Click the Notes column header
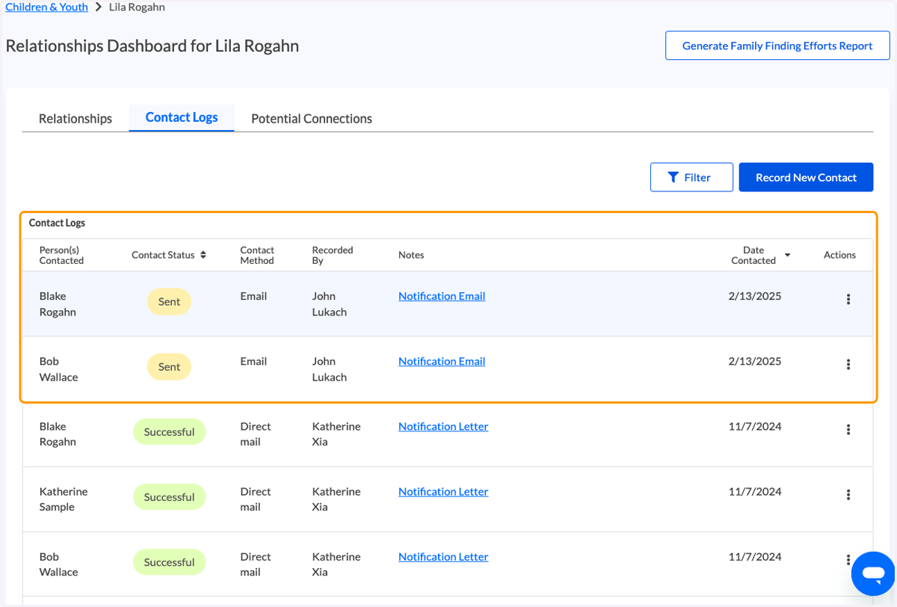The height and width of the screenshot is (607, 897). pos(411,255)
